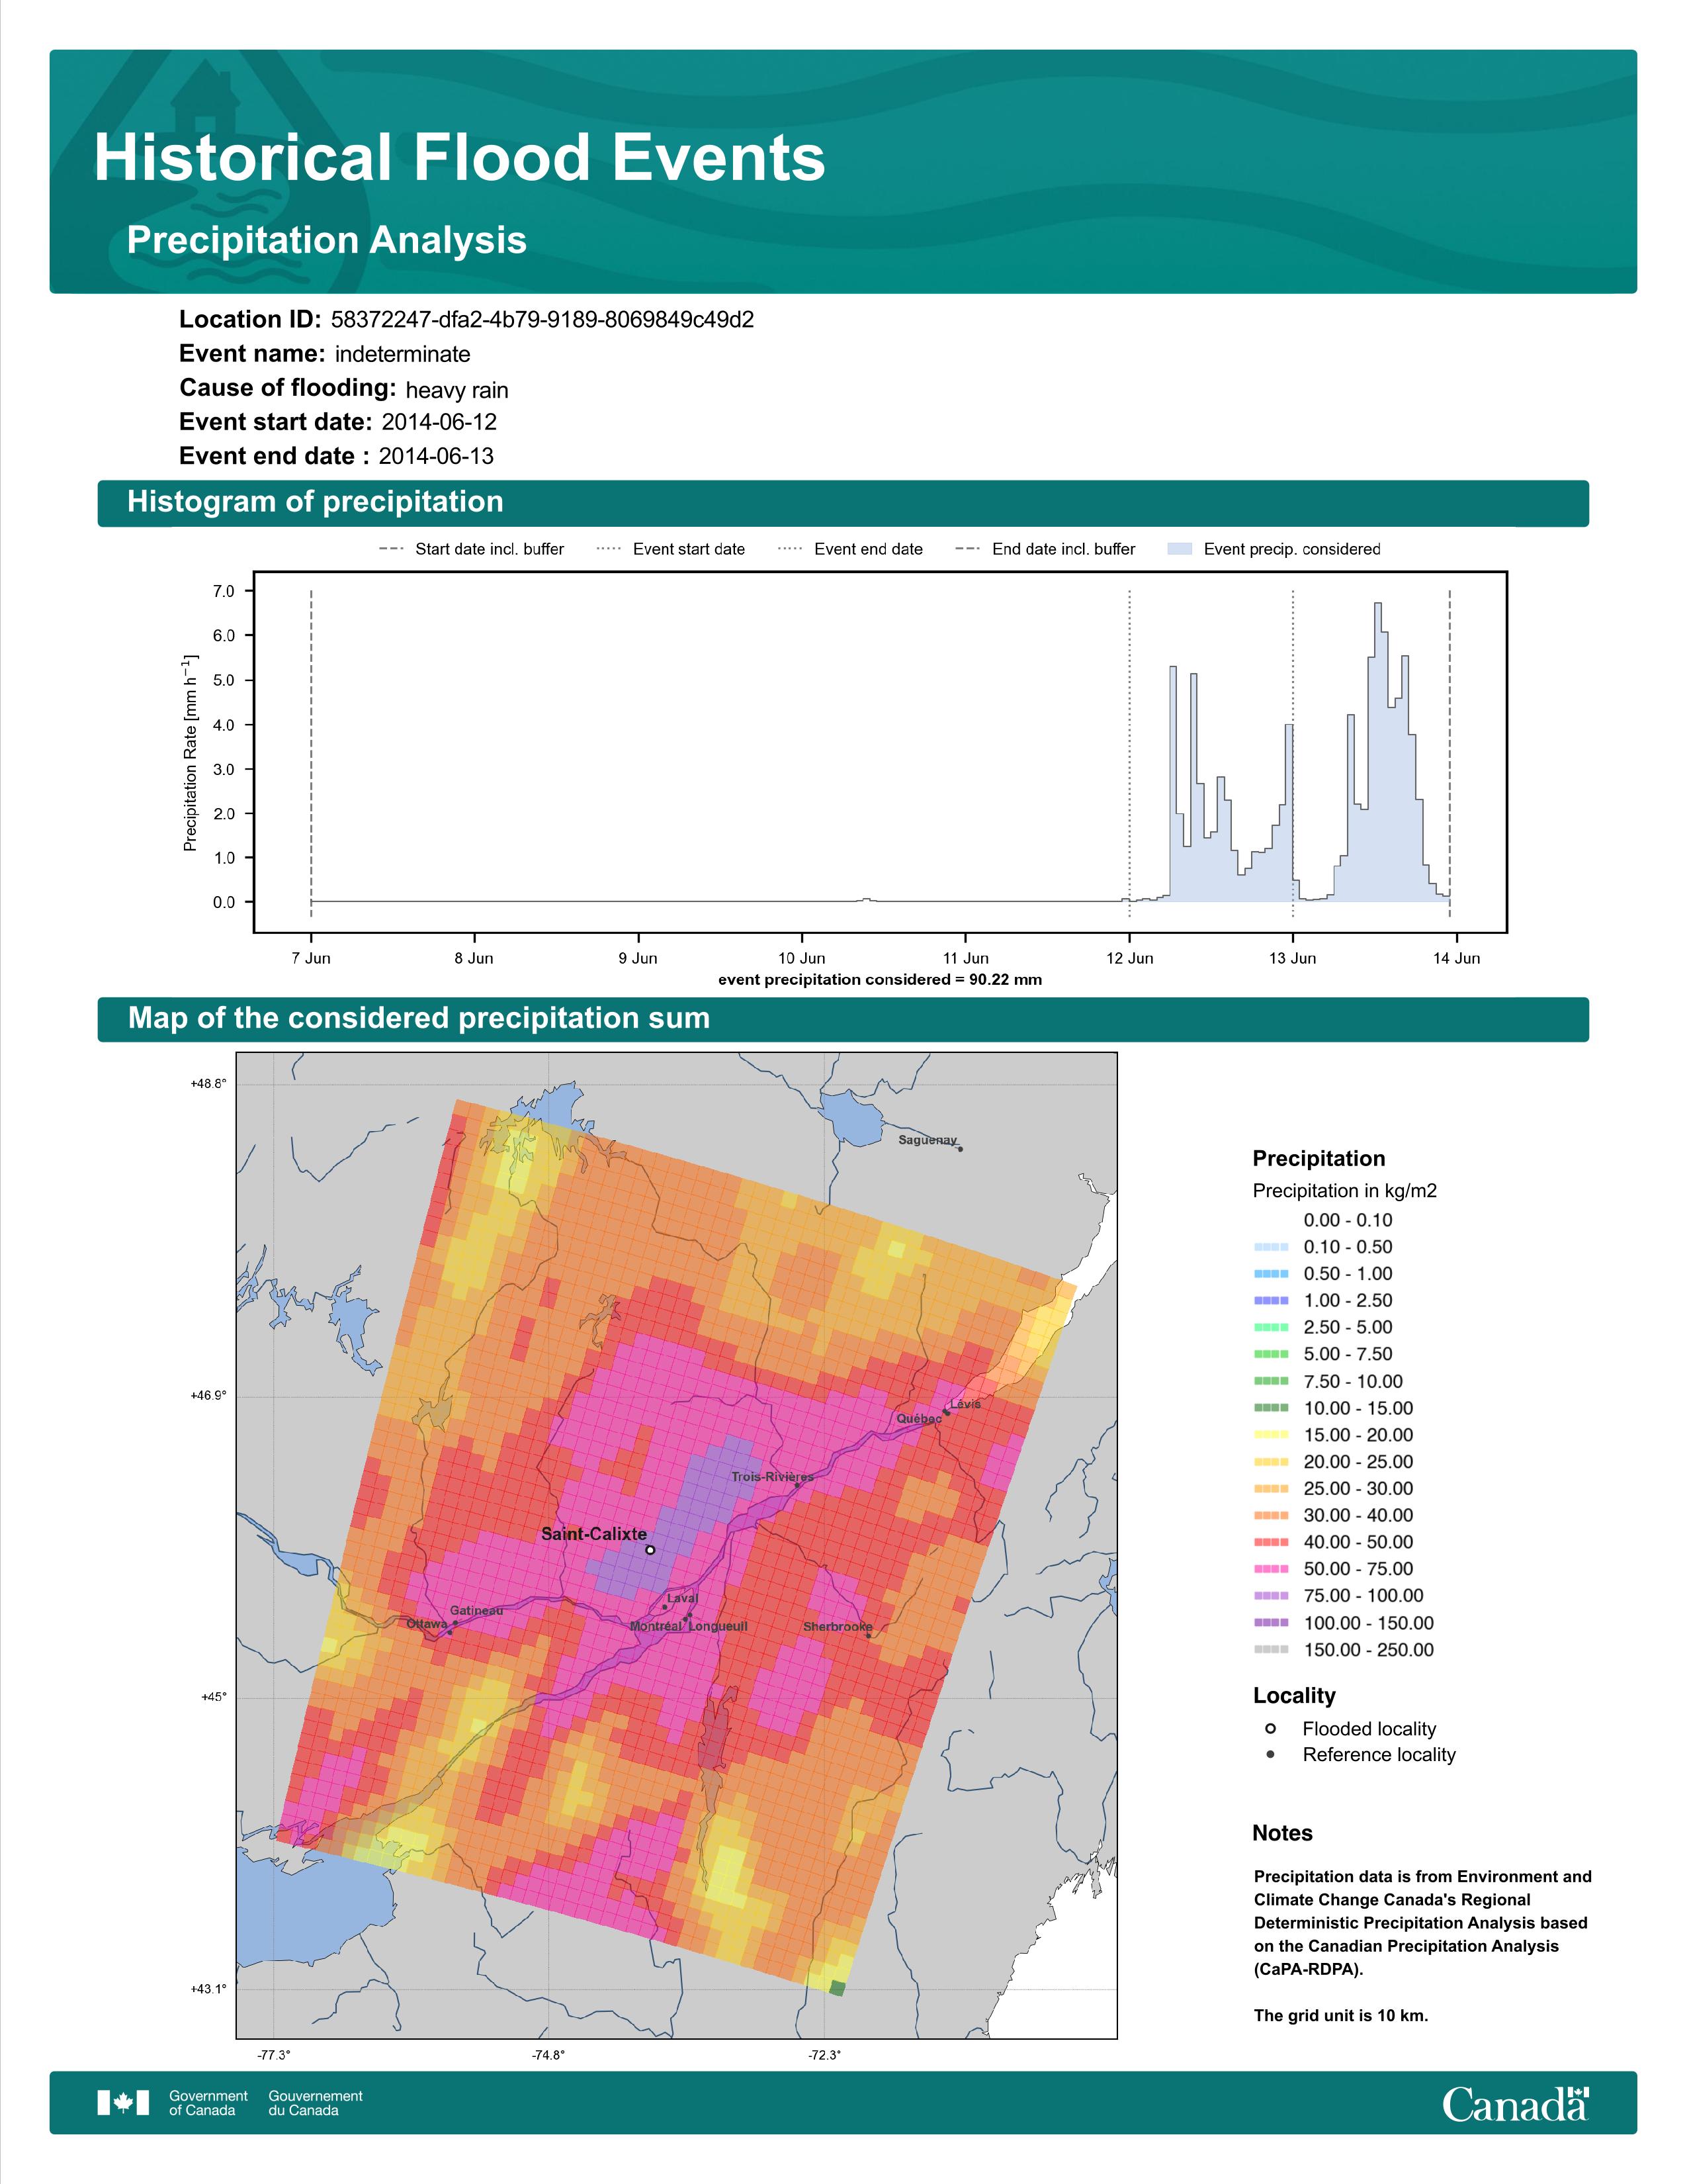Click the Saint-Calixte flooded locality marker
1687x2184 pixels.
click(650, 1551)
